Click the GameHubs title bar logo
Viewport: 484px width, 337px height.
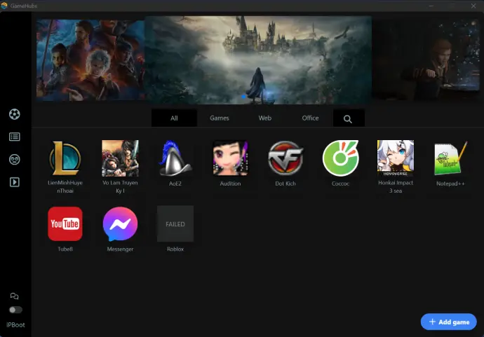4,6
